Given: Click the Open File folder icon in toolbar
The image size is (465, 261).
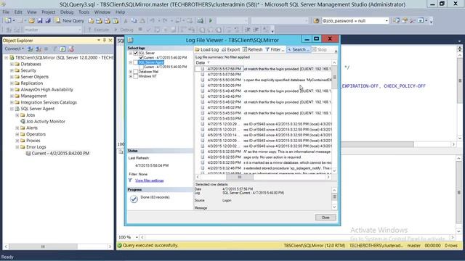Looking at the screenshot, I should [31, 21].
